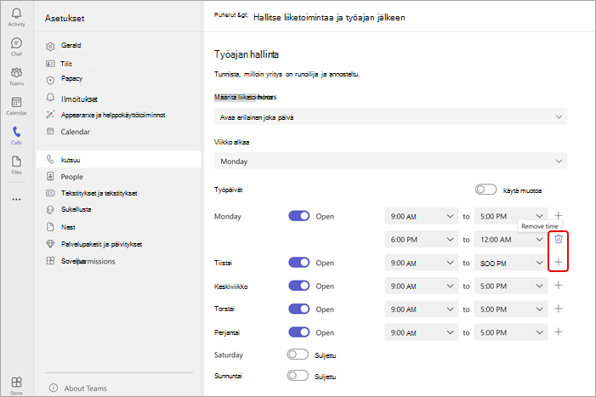Image resolution: width=596 pixels, height=397 pixels.
Task: Enable Saturday open switch
Action: 298,354
